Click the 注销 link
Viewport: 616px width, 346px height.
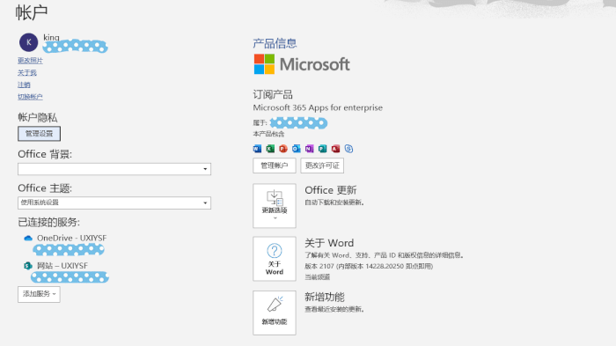[x=24, y=85]
